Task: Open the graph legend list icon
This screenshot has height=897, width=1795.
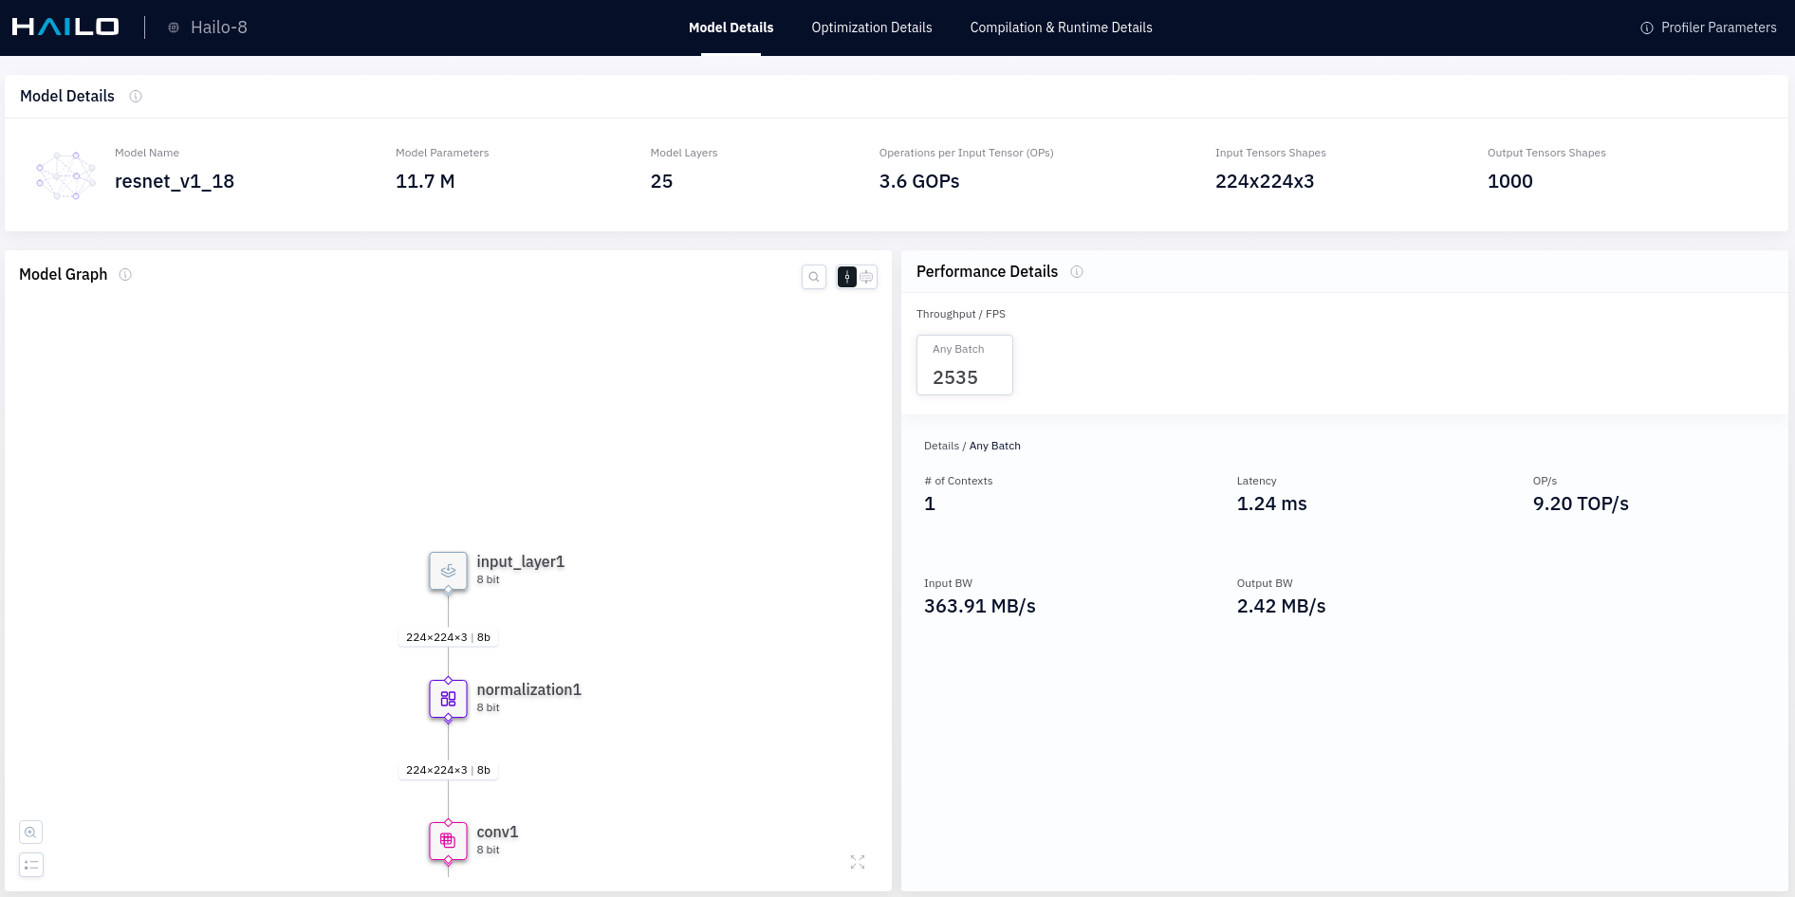Action: coord(31,865)
